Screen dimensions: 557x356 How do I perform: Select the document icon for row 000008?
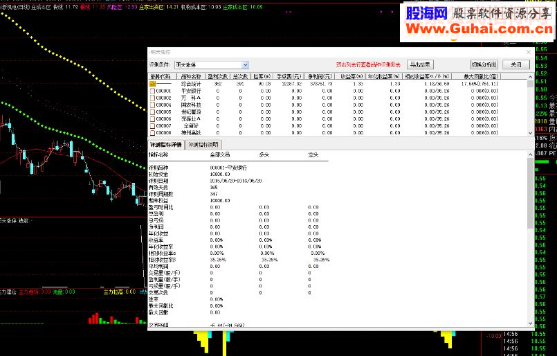pos(152,133)
